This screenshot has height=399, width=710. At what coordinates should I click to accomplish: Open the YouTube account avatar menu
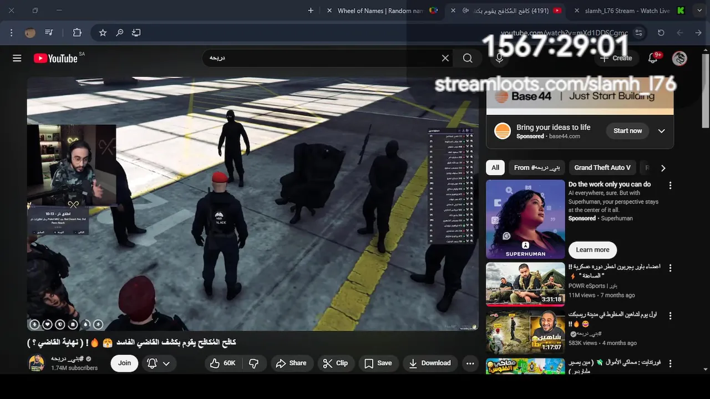click(679, 58)
